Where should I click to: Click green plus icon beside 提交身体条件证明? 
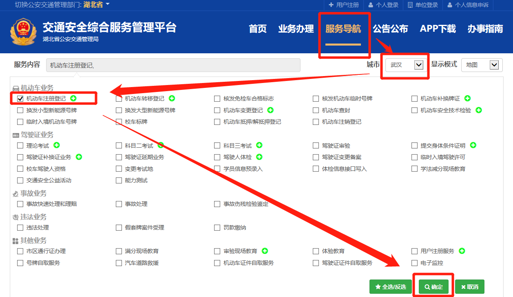tap(473, 145)
